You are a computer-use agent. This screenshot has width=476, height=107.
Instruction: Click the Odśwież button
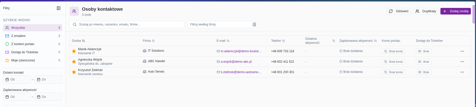tap(399, 11)
